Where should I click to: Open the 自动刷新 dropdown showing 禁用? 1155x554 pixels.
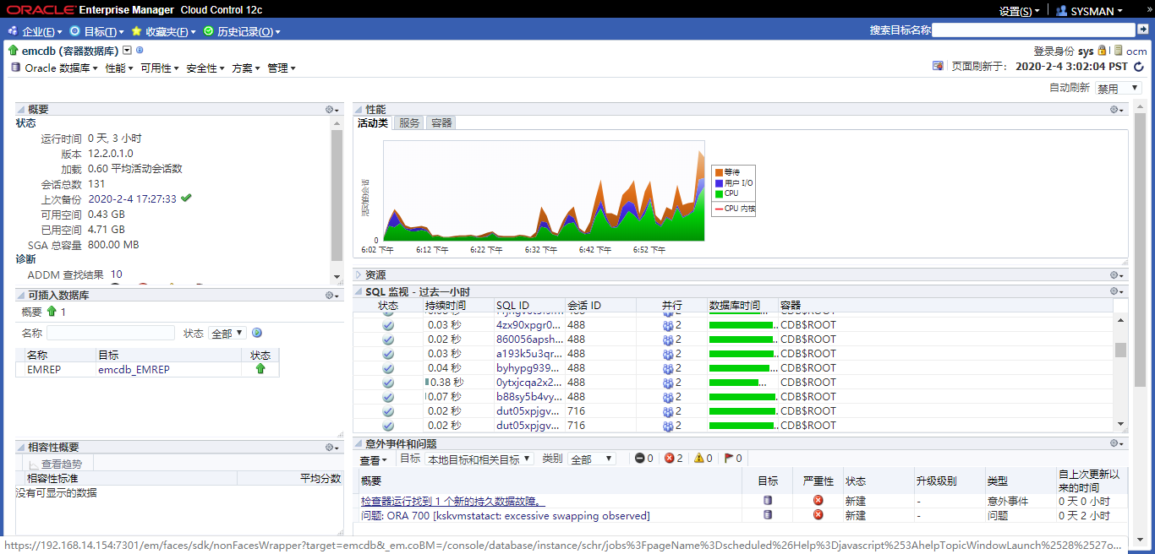[1118, 88]
